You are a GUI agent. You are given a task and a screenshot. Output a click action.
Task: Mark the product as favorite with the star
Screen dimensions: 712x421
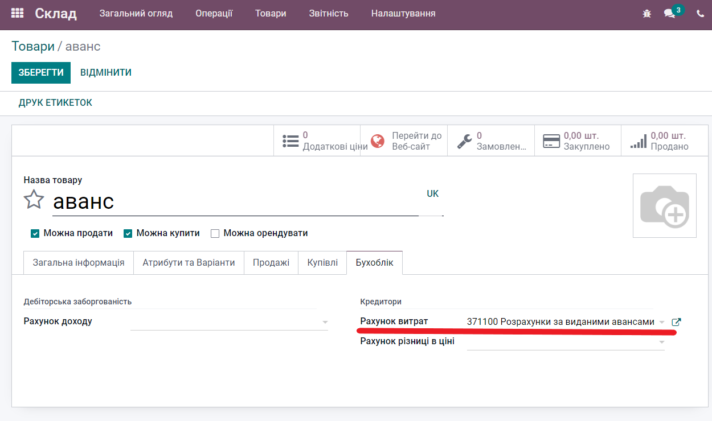pos(34,200)
